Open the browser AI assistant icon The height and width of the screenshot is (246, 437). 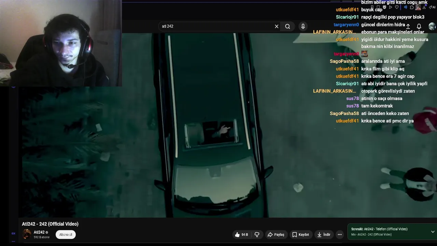pos(432,7)
